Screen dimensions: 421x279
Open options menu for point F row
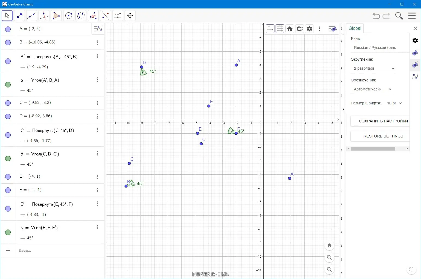pyautogui.click(x=98, y=190)
